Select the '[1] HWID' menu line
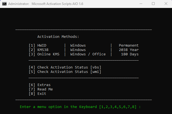The height and width of the screenshot is (114, 172). 84,45
